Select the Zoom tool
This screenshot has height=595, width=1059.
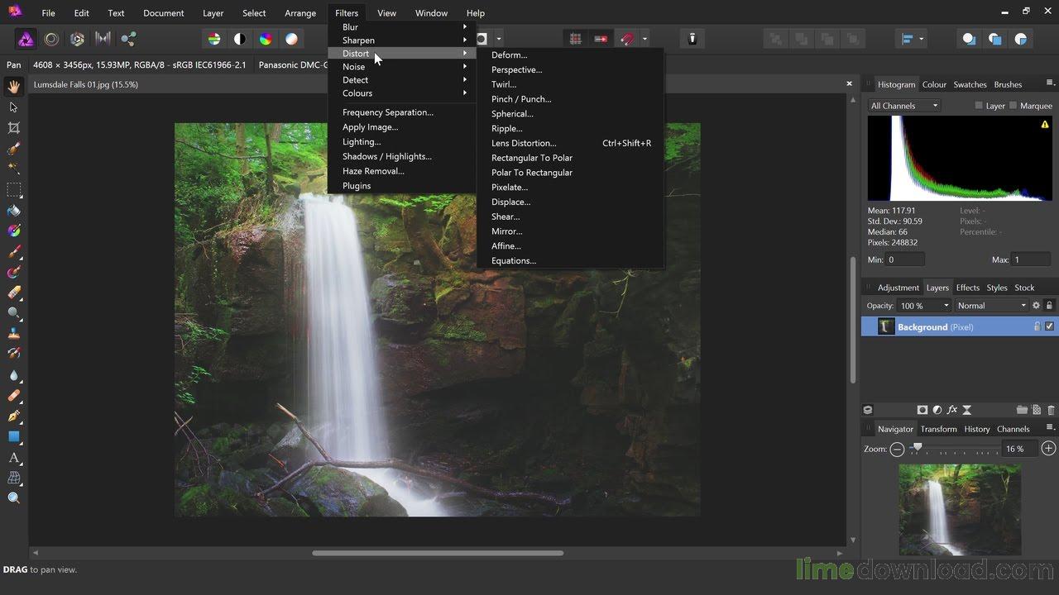13,497
